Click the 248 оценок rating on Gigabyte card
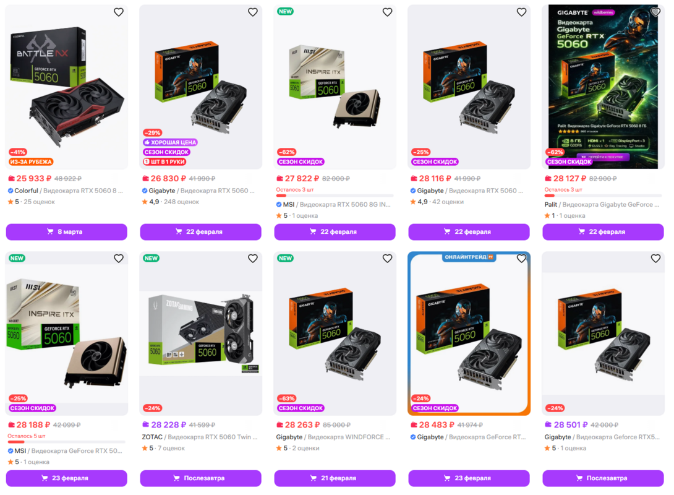Screen dimensions: 674x495 [x=181, y=202]
